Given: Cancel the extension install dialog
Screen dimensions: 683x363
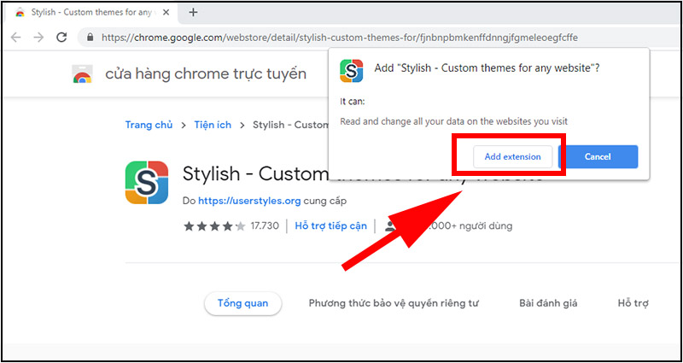Looking at the screenshot, I should pos(598,157).
